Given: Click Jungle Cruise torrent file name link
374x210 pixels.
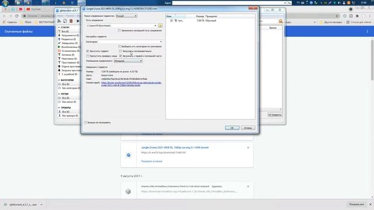Looking at the screenshot, I should 175,148.
